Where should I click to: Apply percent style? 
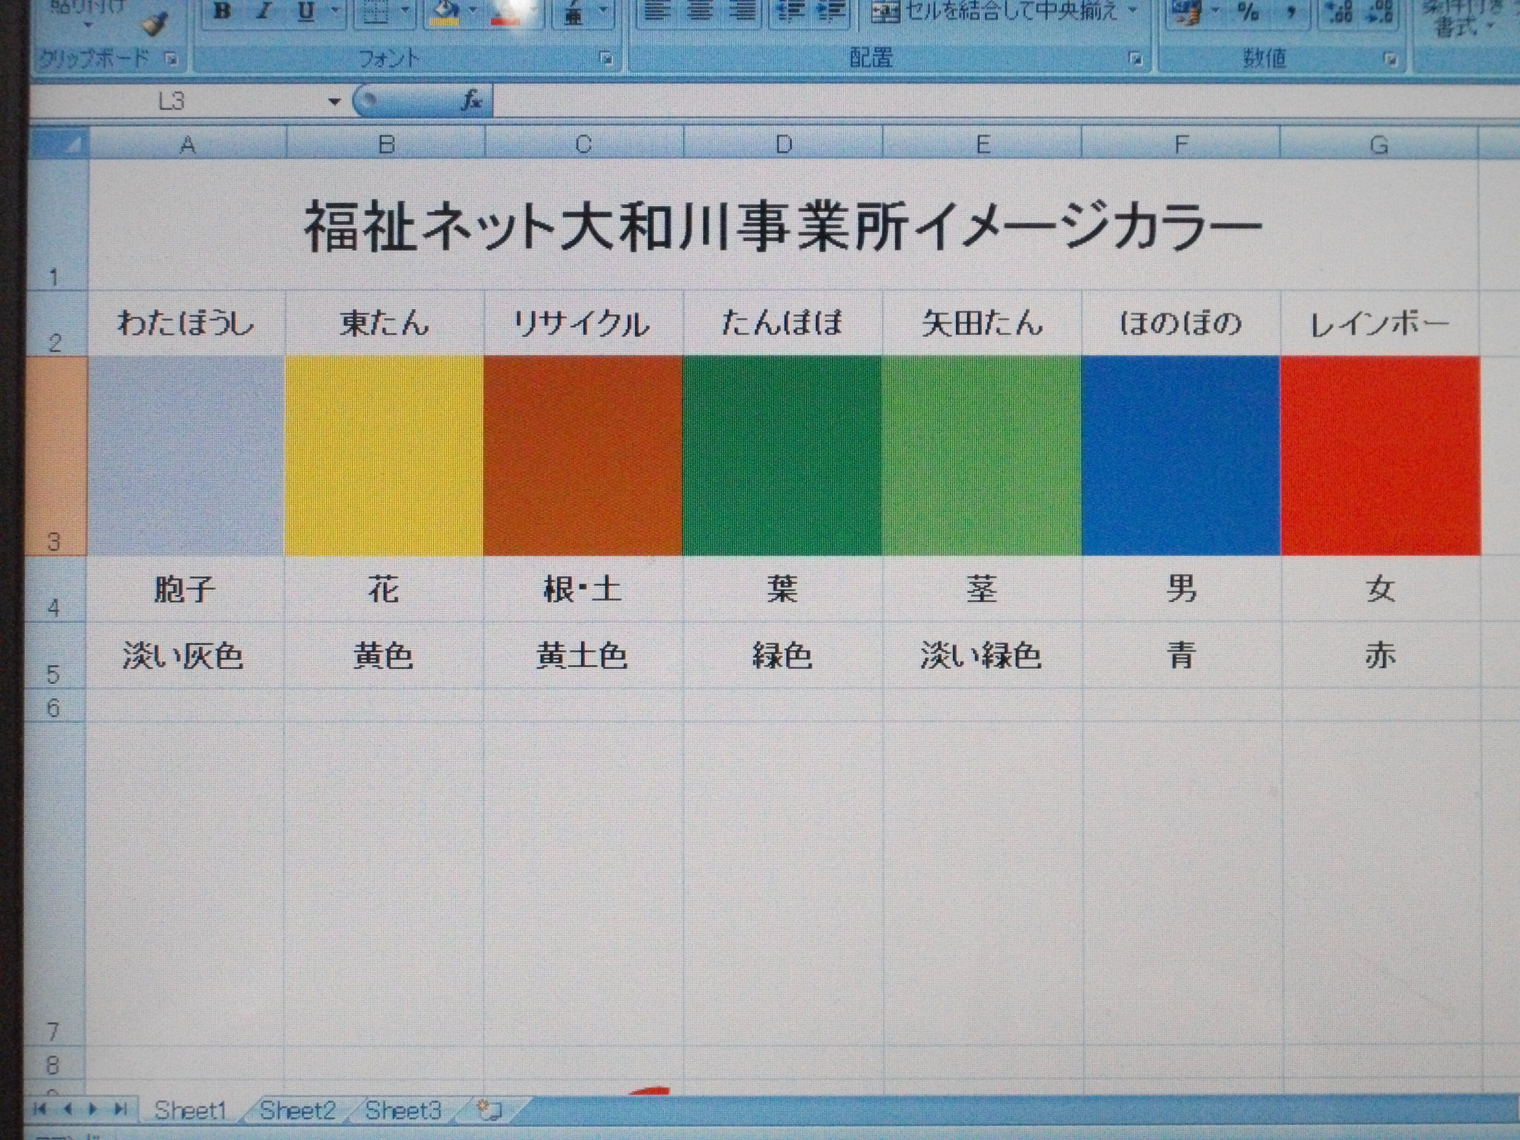coord(1248,12)
